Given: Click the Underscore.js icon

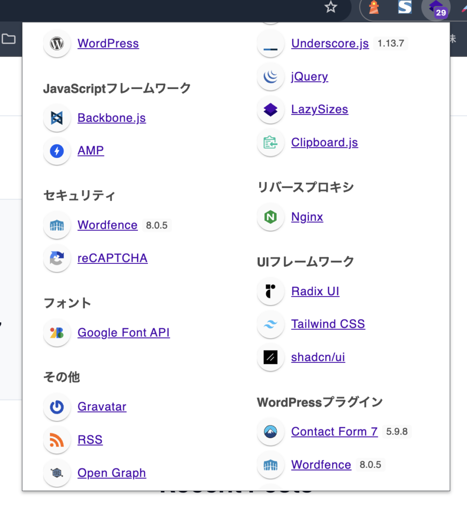Looking at the screenshot, I should [x=270, y=44].
